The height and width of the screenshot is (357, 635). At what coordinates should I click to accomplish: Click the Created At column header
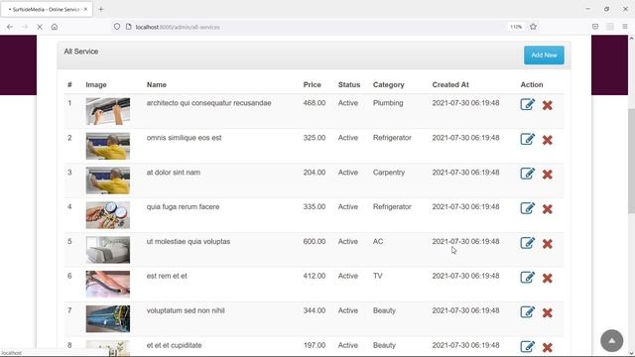click(x=450, y=84)
